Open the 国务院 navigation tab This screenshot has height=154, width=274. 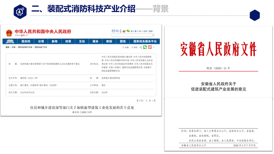pyautogui.click(x=25, y=41)
